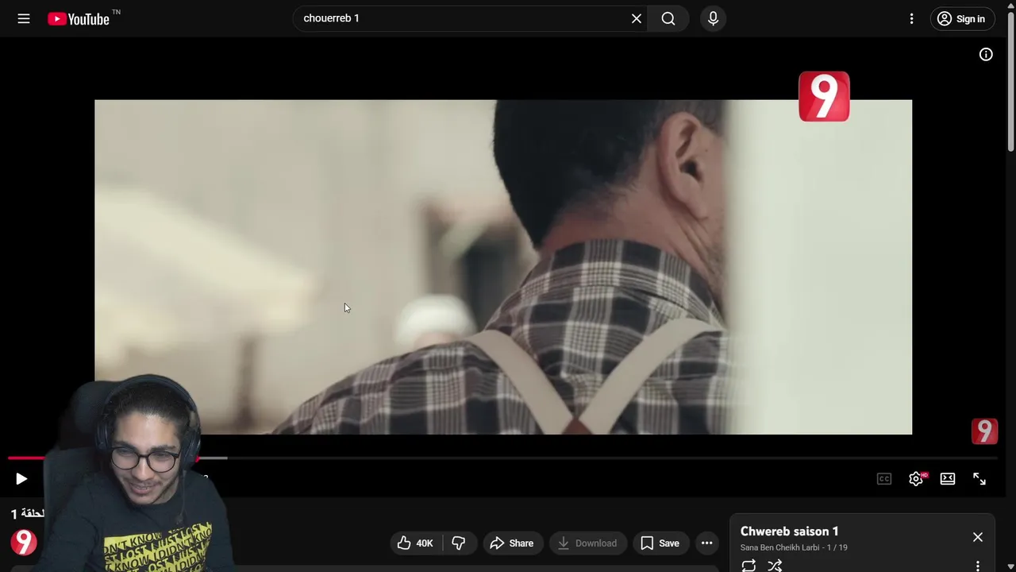Dislike this video
The height and width of the screenshot is (572, 1016).
pyautogui.click(x=458, y=543)
